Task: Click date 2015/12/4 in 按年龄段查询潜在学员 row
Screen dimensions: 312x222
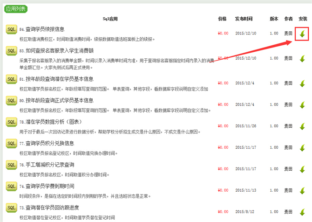Action: (x=245, y=83)
